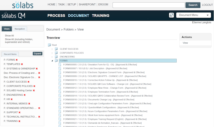Remove F: ENGINEERING from recent items
Screen dimensions: 214x127
pos(25,95)
